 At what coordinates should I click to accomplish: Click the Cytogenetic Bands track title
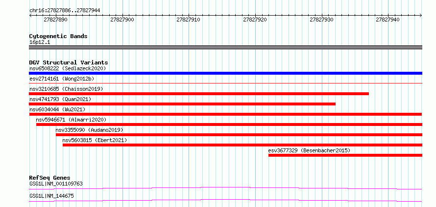tap(58, 36)
